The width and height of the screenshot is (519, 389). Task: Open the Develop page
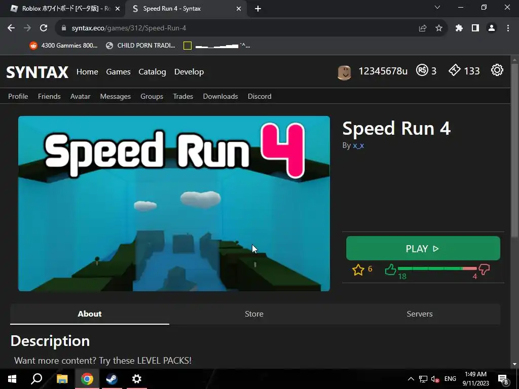pos(189,72)
